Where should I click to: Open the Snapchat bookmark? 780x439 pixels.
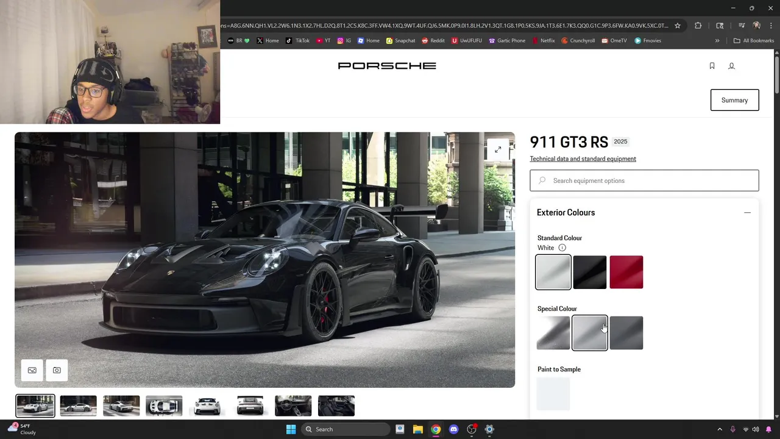click(x=400, y=41)
